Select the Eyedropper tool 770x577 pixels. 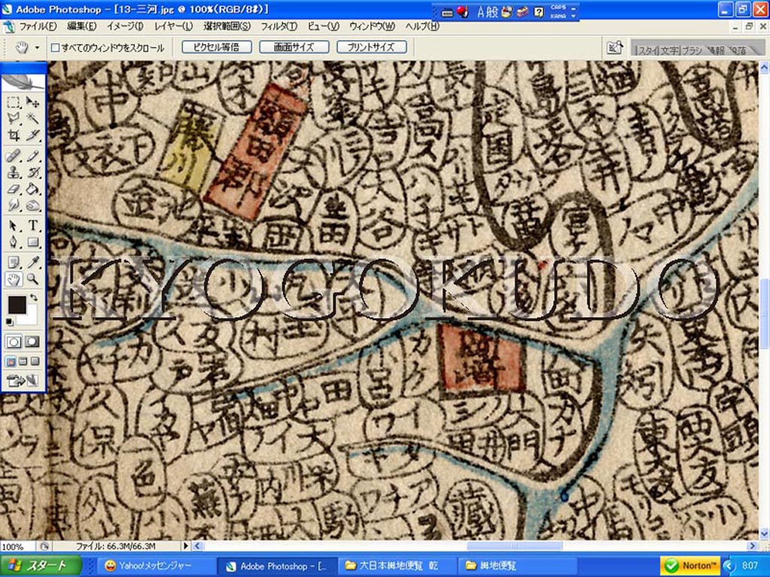(x=33, y=262)
